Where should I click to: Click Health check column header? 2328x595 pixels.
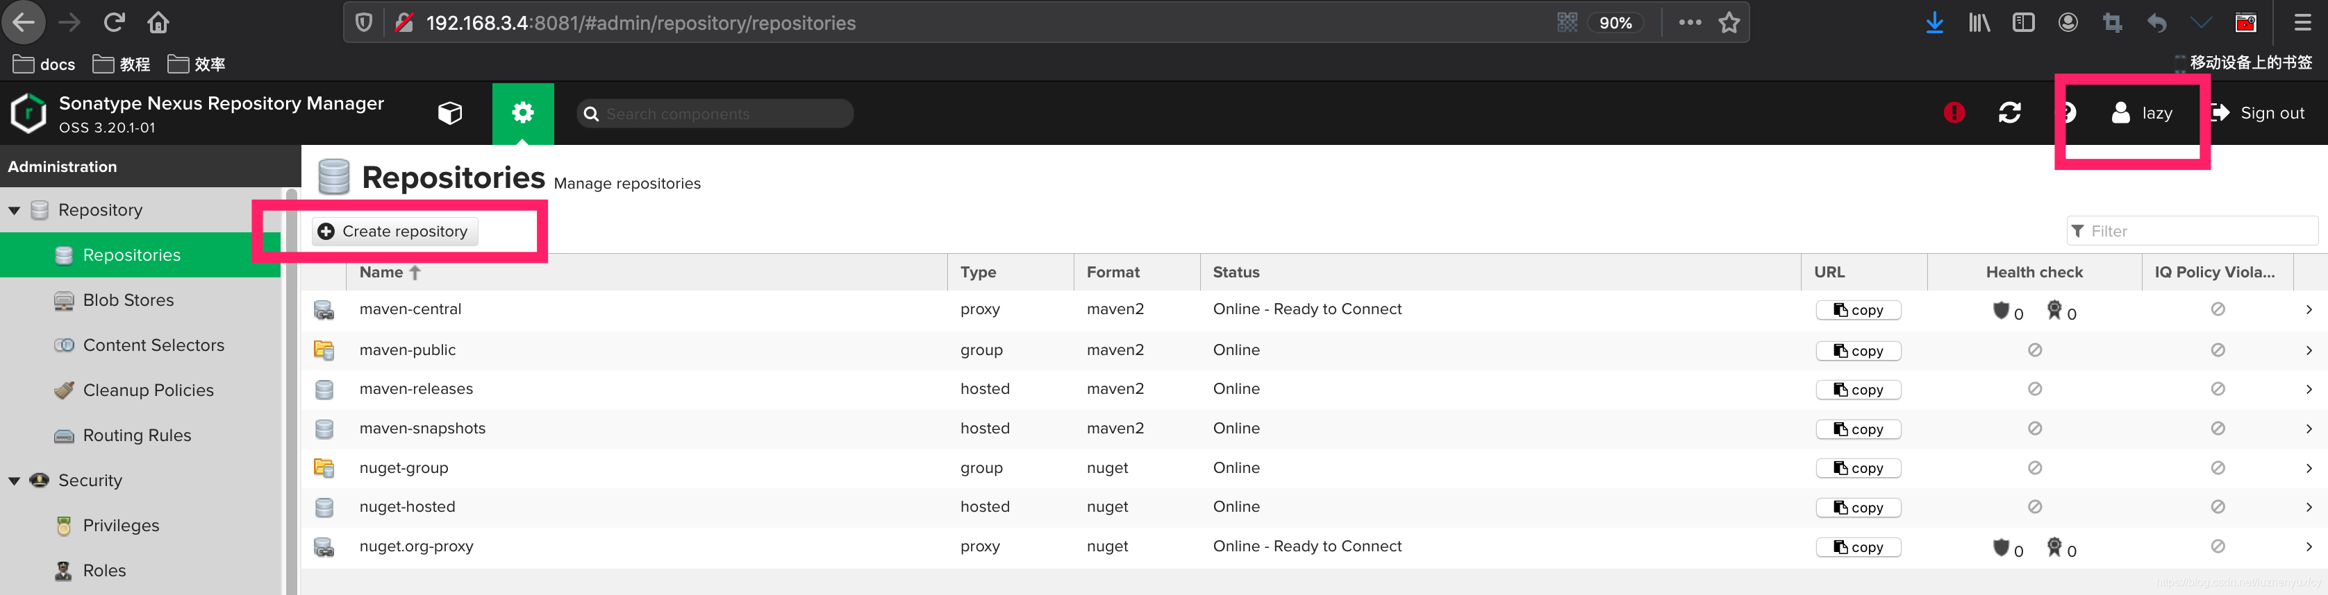coord(2034,272)
